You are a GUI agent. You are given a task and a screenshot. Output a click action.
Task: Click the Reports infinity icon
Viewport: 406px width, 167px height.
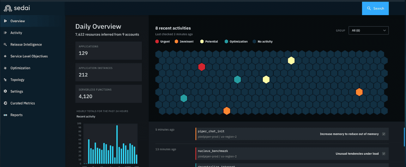(x=5, y=115)
